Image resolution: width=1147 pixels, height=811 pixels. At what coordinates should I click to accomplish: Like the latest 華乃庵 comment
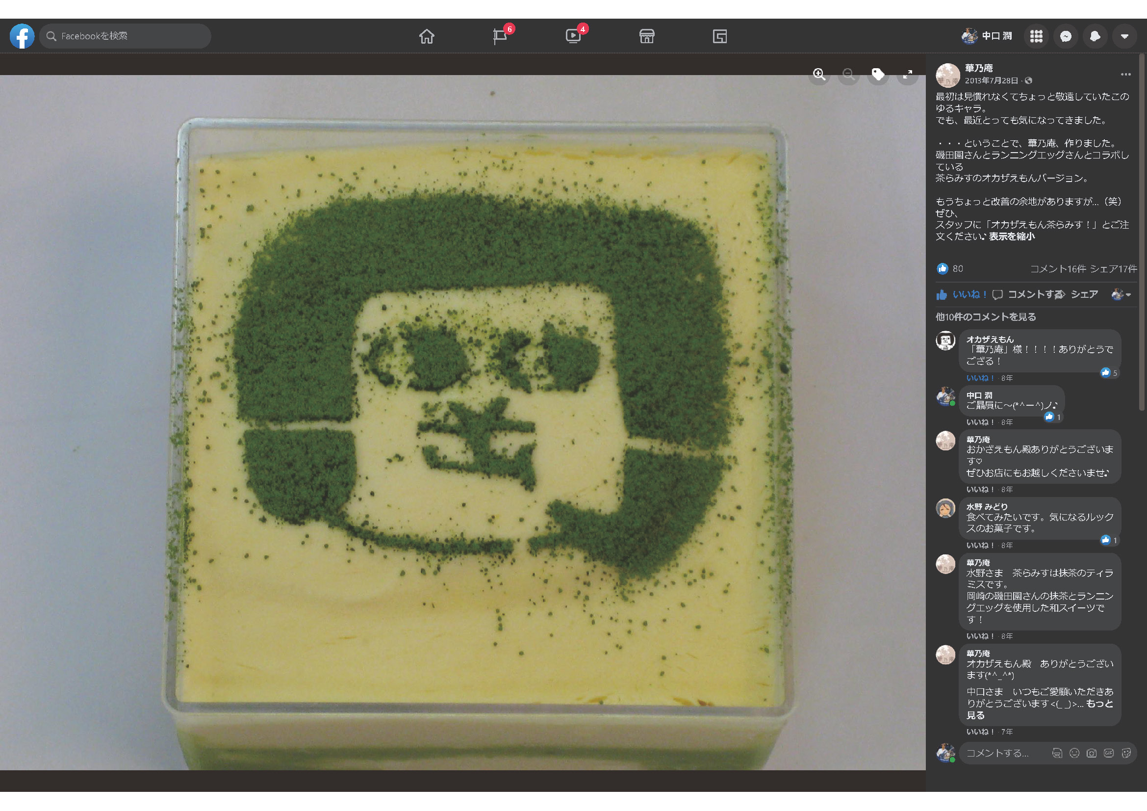[x=979, y=732]
